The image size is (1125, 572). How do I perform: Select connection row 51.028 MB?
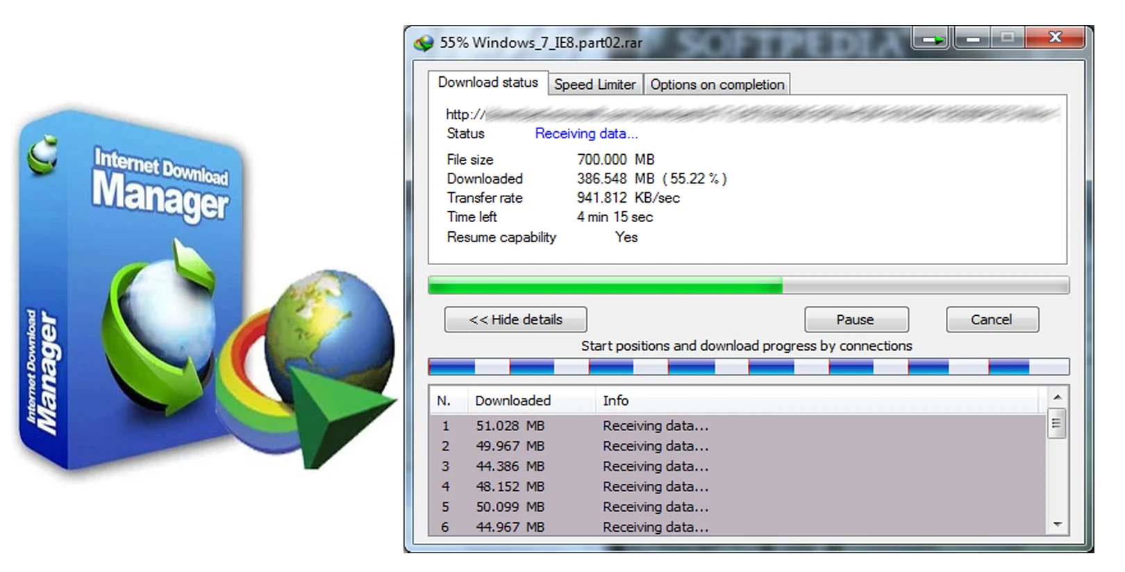[737, 426]
